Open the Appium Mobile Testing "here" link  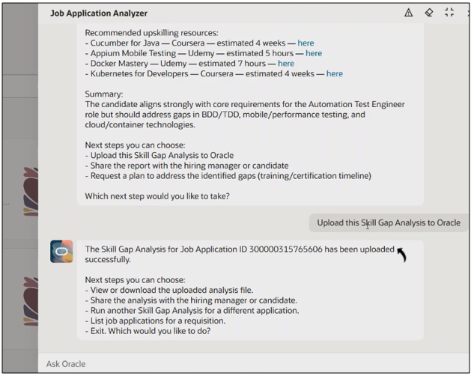coord(314,53)
